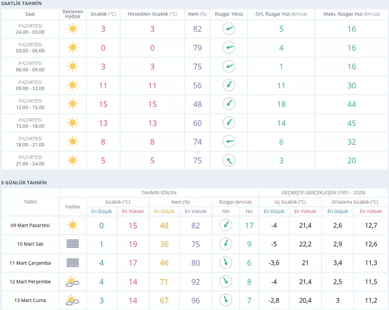Click the fog icon for 10 Mart Salı
The height and width of the screenshot is (310, 389).
pyautogui.click(x=73, y=244)
